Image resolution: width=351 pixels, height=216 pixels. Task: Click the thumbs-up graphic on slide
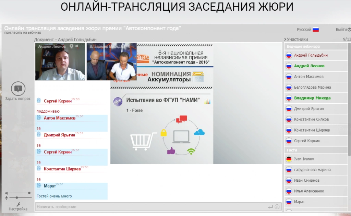pyautogui.click(x=171, y=151)
